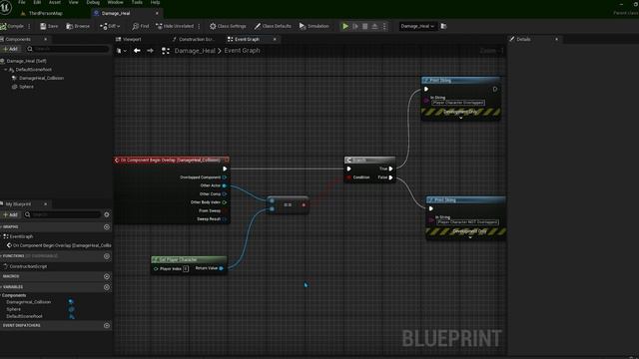Add a new graph via plus icon
This screenshot has height=359, width=639.
coord(107,226)
